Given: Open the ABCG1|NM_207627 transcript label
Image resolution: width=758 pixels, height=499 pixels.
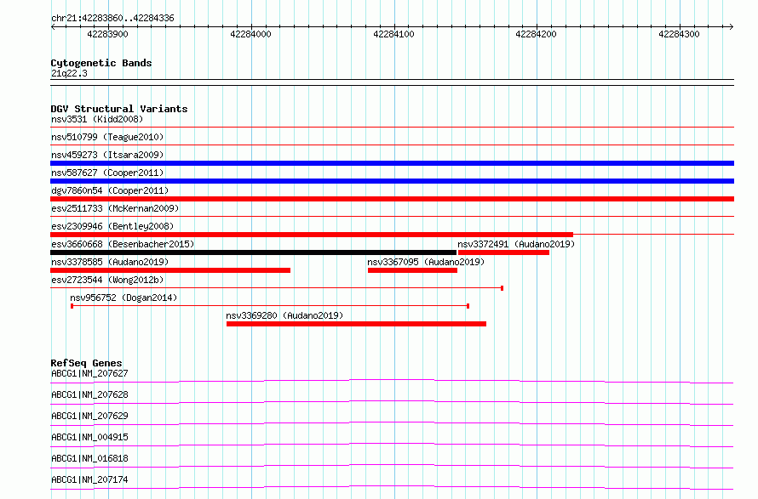Looking at the screenshot, I should coord(89,373).
